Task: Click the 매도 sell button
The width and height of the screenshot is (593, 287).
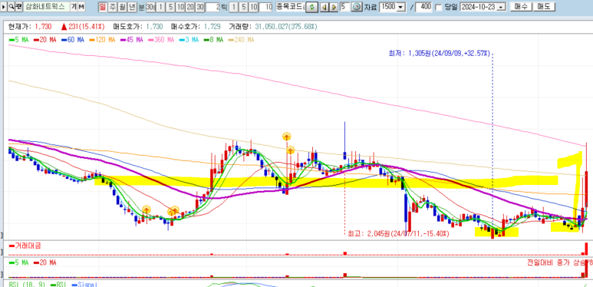Action: pyautogui.click(x=543, y=7)
